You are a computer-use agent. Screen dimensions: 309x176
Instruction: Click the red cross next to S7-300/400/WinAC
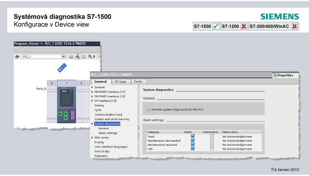pos(295,26)
